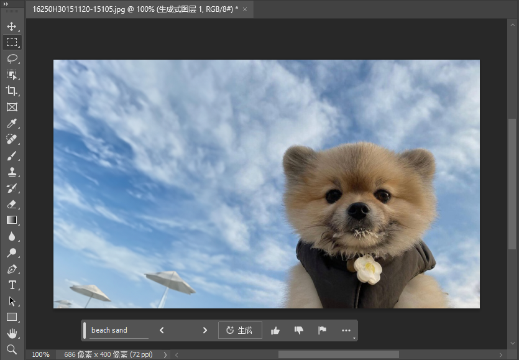Image resolution: width=519 pixels, height=360 pixels.
Task: Select the Rectangular Marquee tool
Action: click(x=12, y=42)
